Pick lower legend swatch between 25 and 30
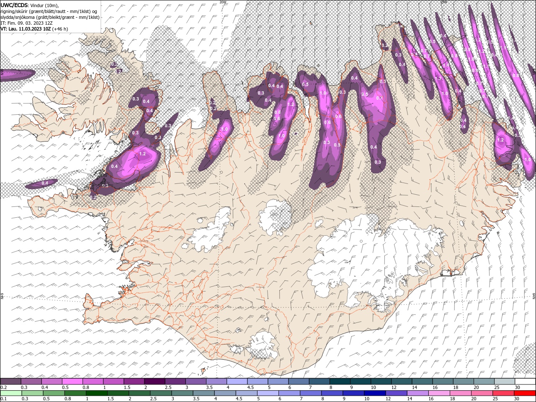This screenshot has height=402, width=536. click(504, 393)
